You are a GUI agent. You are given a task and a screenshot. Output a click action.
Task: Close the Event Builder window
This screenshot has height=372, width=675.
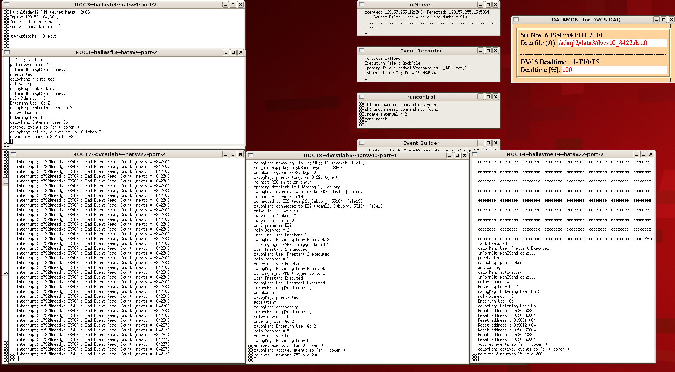click(x=496, y=143)
